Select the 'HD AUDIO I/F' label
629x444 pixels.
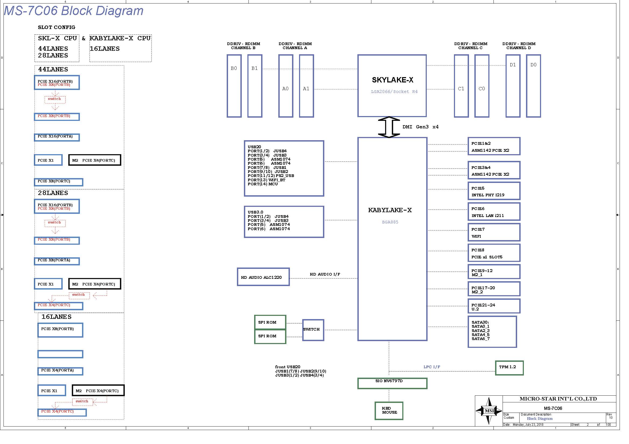tap(325, 274)
